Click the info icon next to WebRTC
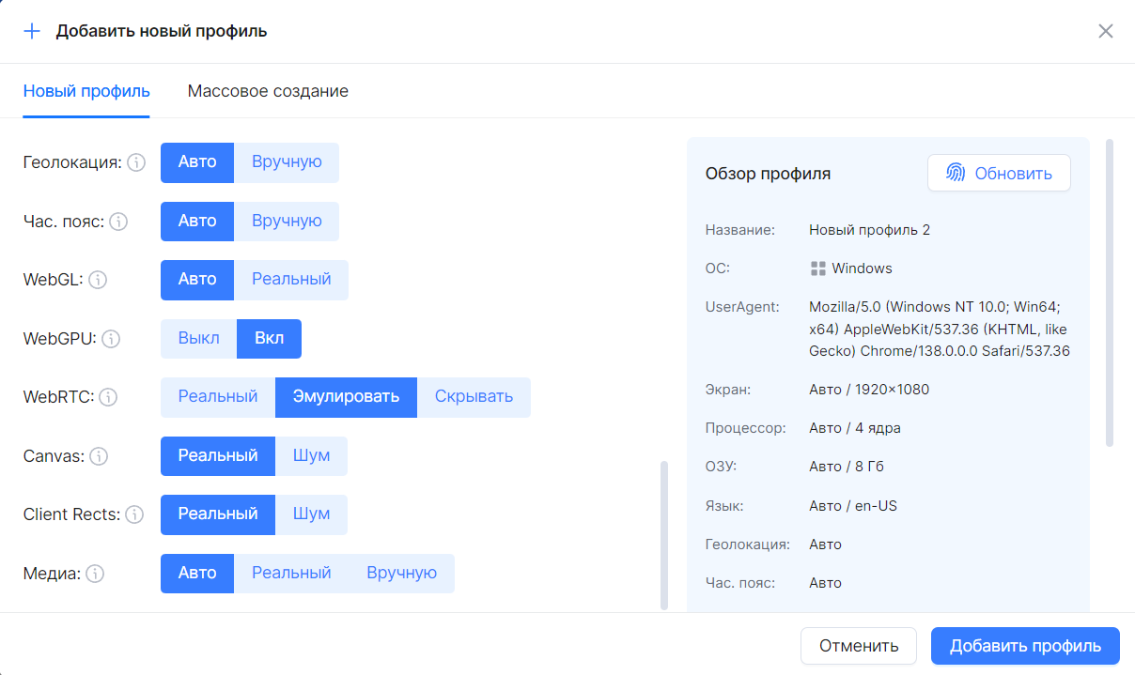The height and width of the screenshot is (675, 1135). [x=109, y=397]
